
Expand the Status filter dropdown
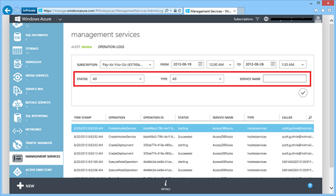[117, 79]
